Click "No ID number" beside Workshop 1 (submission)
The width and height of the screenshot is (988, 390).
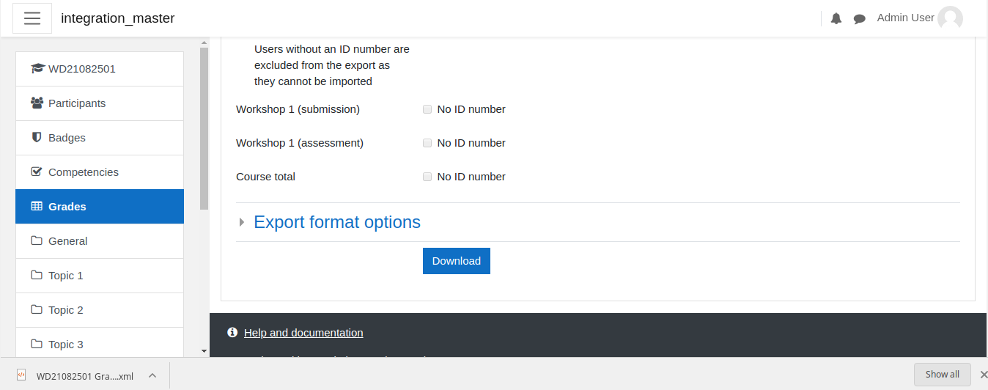tap(471, 109)
